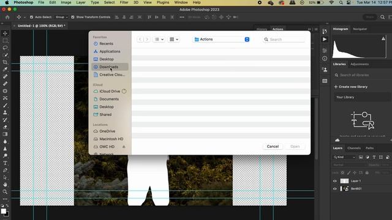
Task: Open Your Library entry
Action: tap(362, 97)
